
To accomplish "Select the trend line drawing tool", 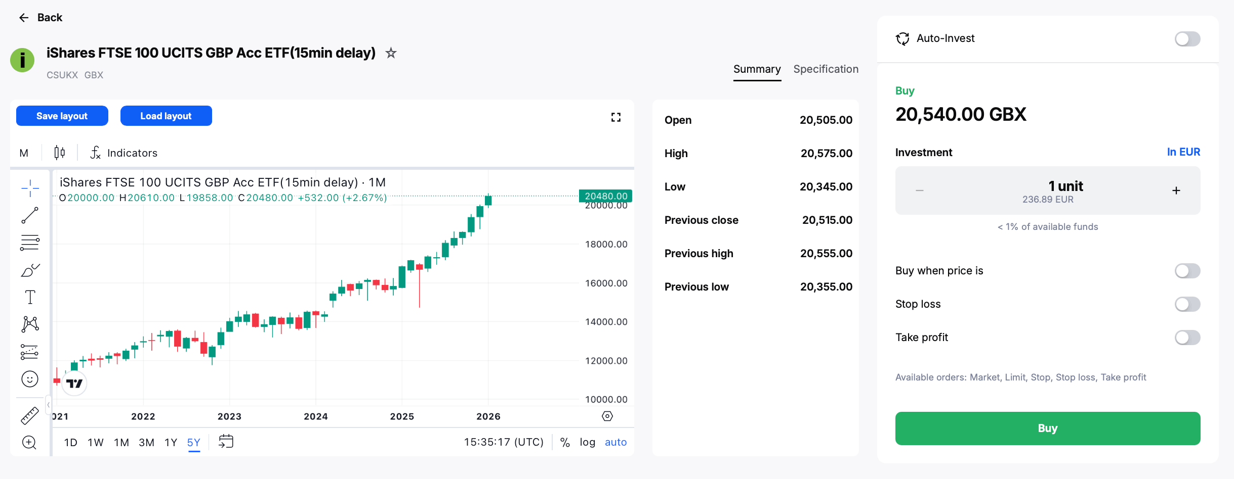I will pyautogui.click(x=30, y=215).
